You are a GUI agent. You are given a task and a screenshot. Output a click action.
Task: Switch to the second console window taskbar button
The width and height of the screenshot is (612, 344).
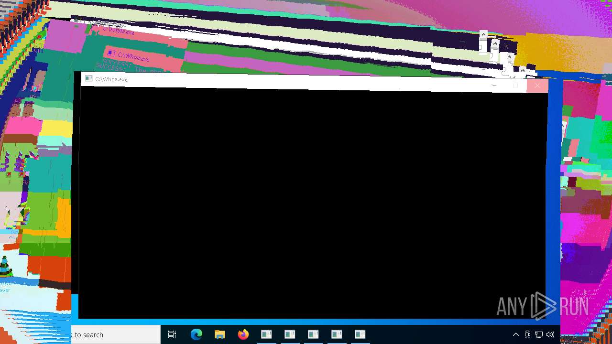tap(290, 334)
